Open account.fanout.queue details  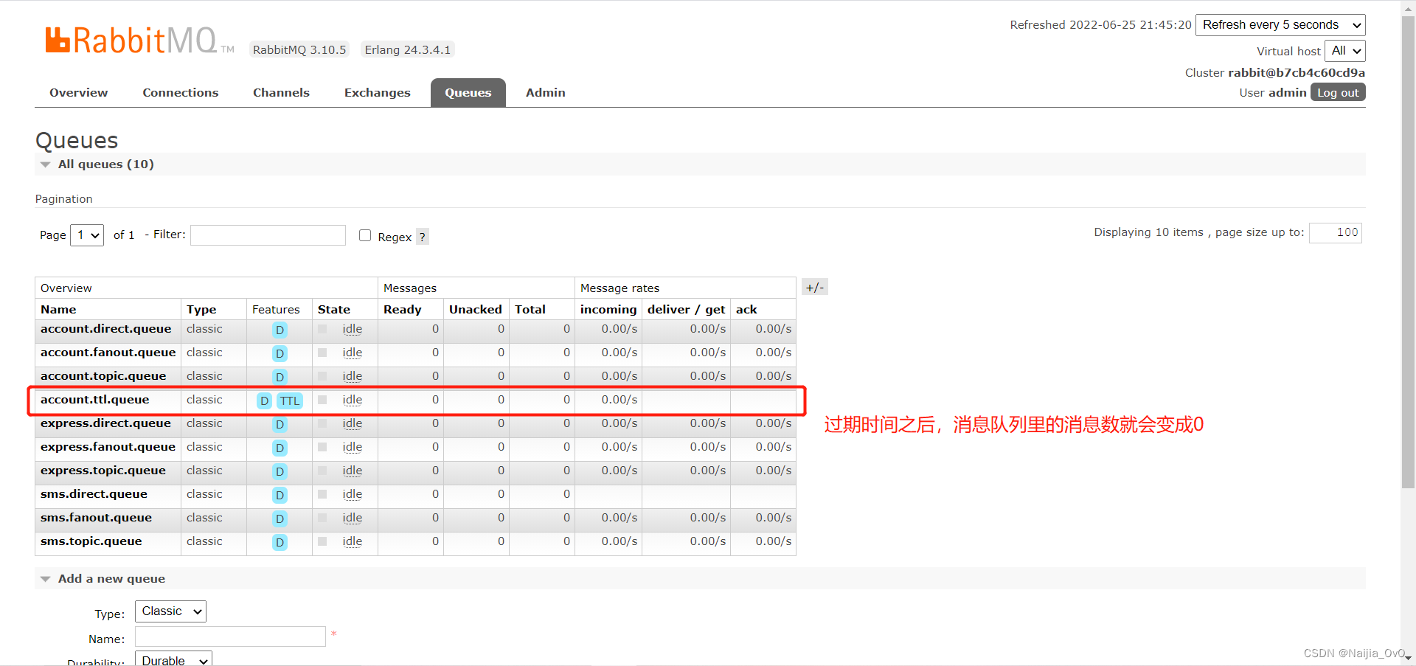point(108,353)
